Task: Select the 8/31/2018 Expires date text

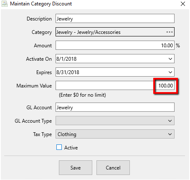Action: [68, 72]
